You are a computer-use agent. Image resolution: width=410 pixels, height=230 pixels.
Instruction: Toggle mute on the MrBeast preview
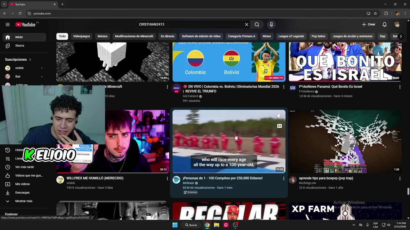pos(279,116)
